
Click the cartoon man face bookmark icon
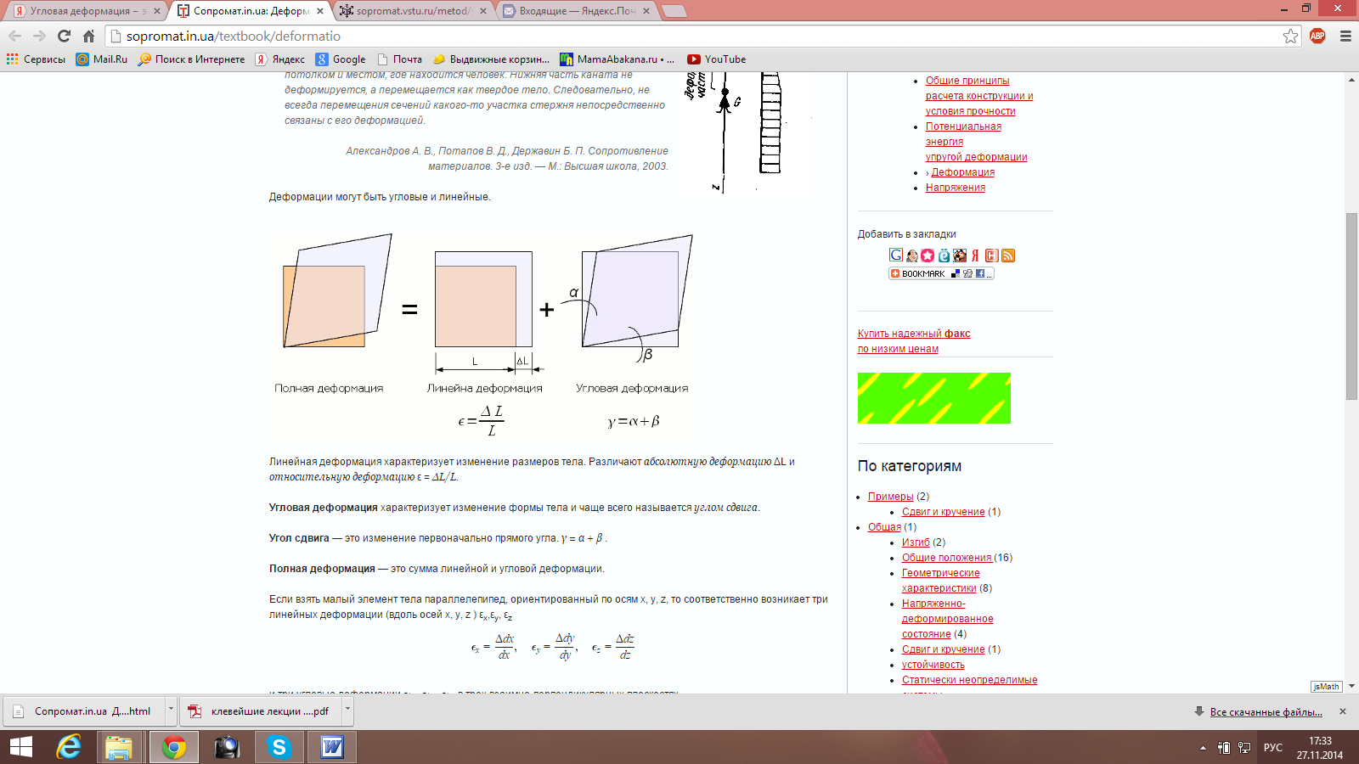pyautogui.click(x=911, y=256)
